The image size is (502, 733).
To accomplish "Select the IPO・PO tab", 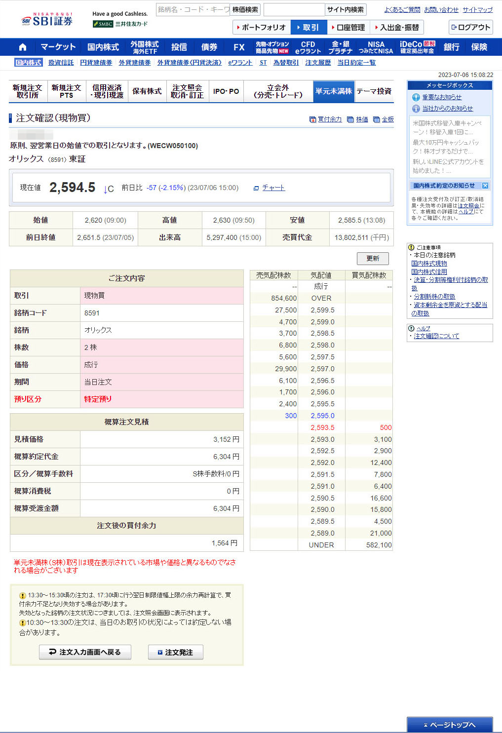I will pyautogui.click(x=226, y=91).
